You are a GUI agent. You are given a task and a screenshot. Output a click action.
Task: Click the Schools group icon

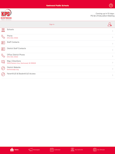(x=3, y=30)
